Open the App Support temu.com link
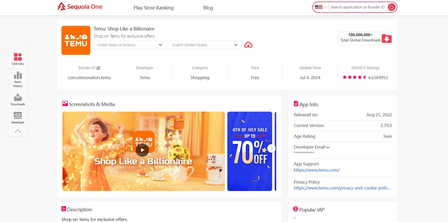Screen dimensions: 448x222 pyautogui.click(x=317, y=170)
